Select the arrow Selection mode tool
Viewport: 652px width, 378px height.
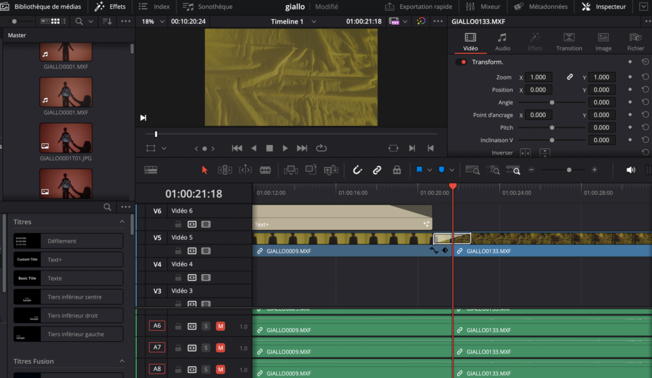coord(204,170)
